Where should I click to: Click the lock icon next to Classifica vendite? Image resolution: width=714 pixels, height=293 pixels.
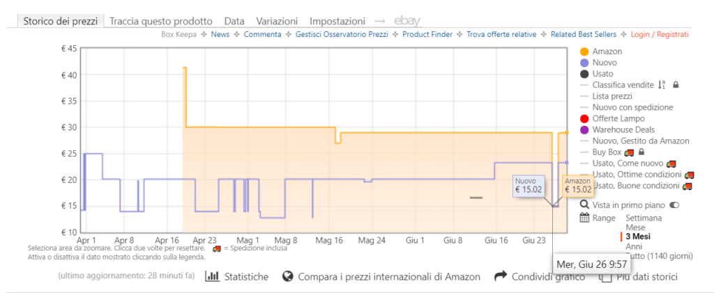(x=676, y=85)
